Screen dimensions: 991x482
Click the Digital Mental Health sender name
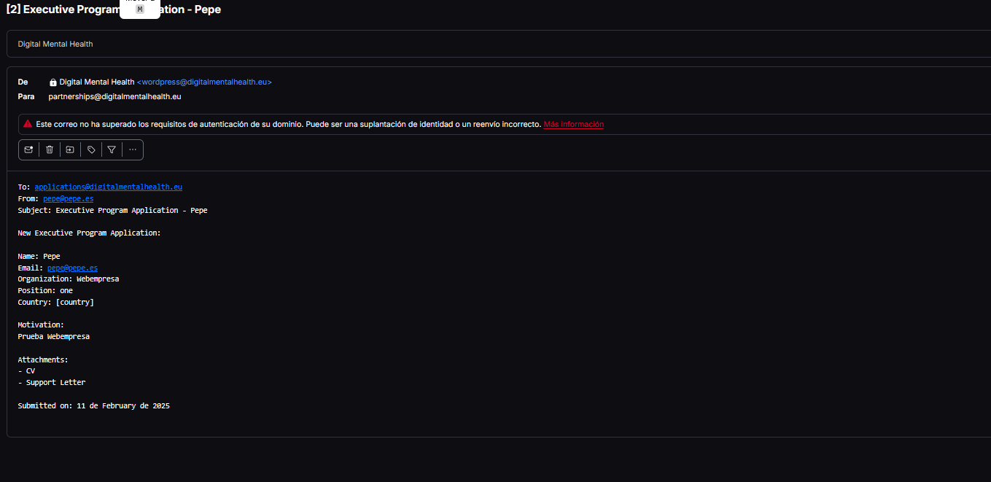(97, 82)
